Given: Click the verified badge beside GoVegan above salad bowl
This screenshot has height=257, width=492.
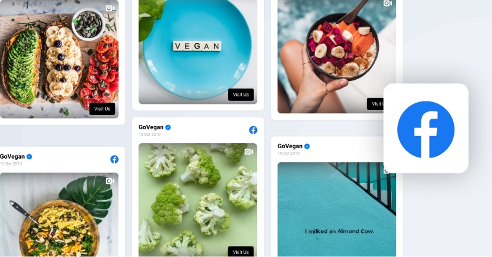Looking at the screenshot, I should (29, 157).
